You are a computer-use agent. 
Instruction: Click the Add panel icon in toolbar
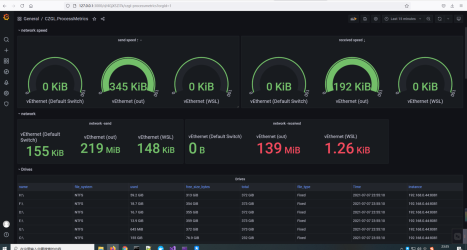click(353, 19)
